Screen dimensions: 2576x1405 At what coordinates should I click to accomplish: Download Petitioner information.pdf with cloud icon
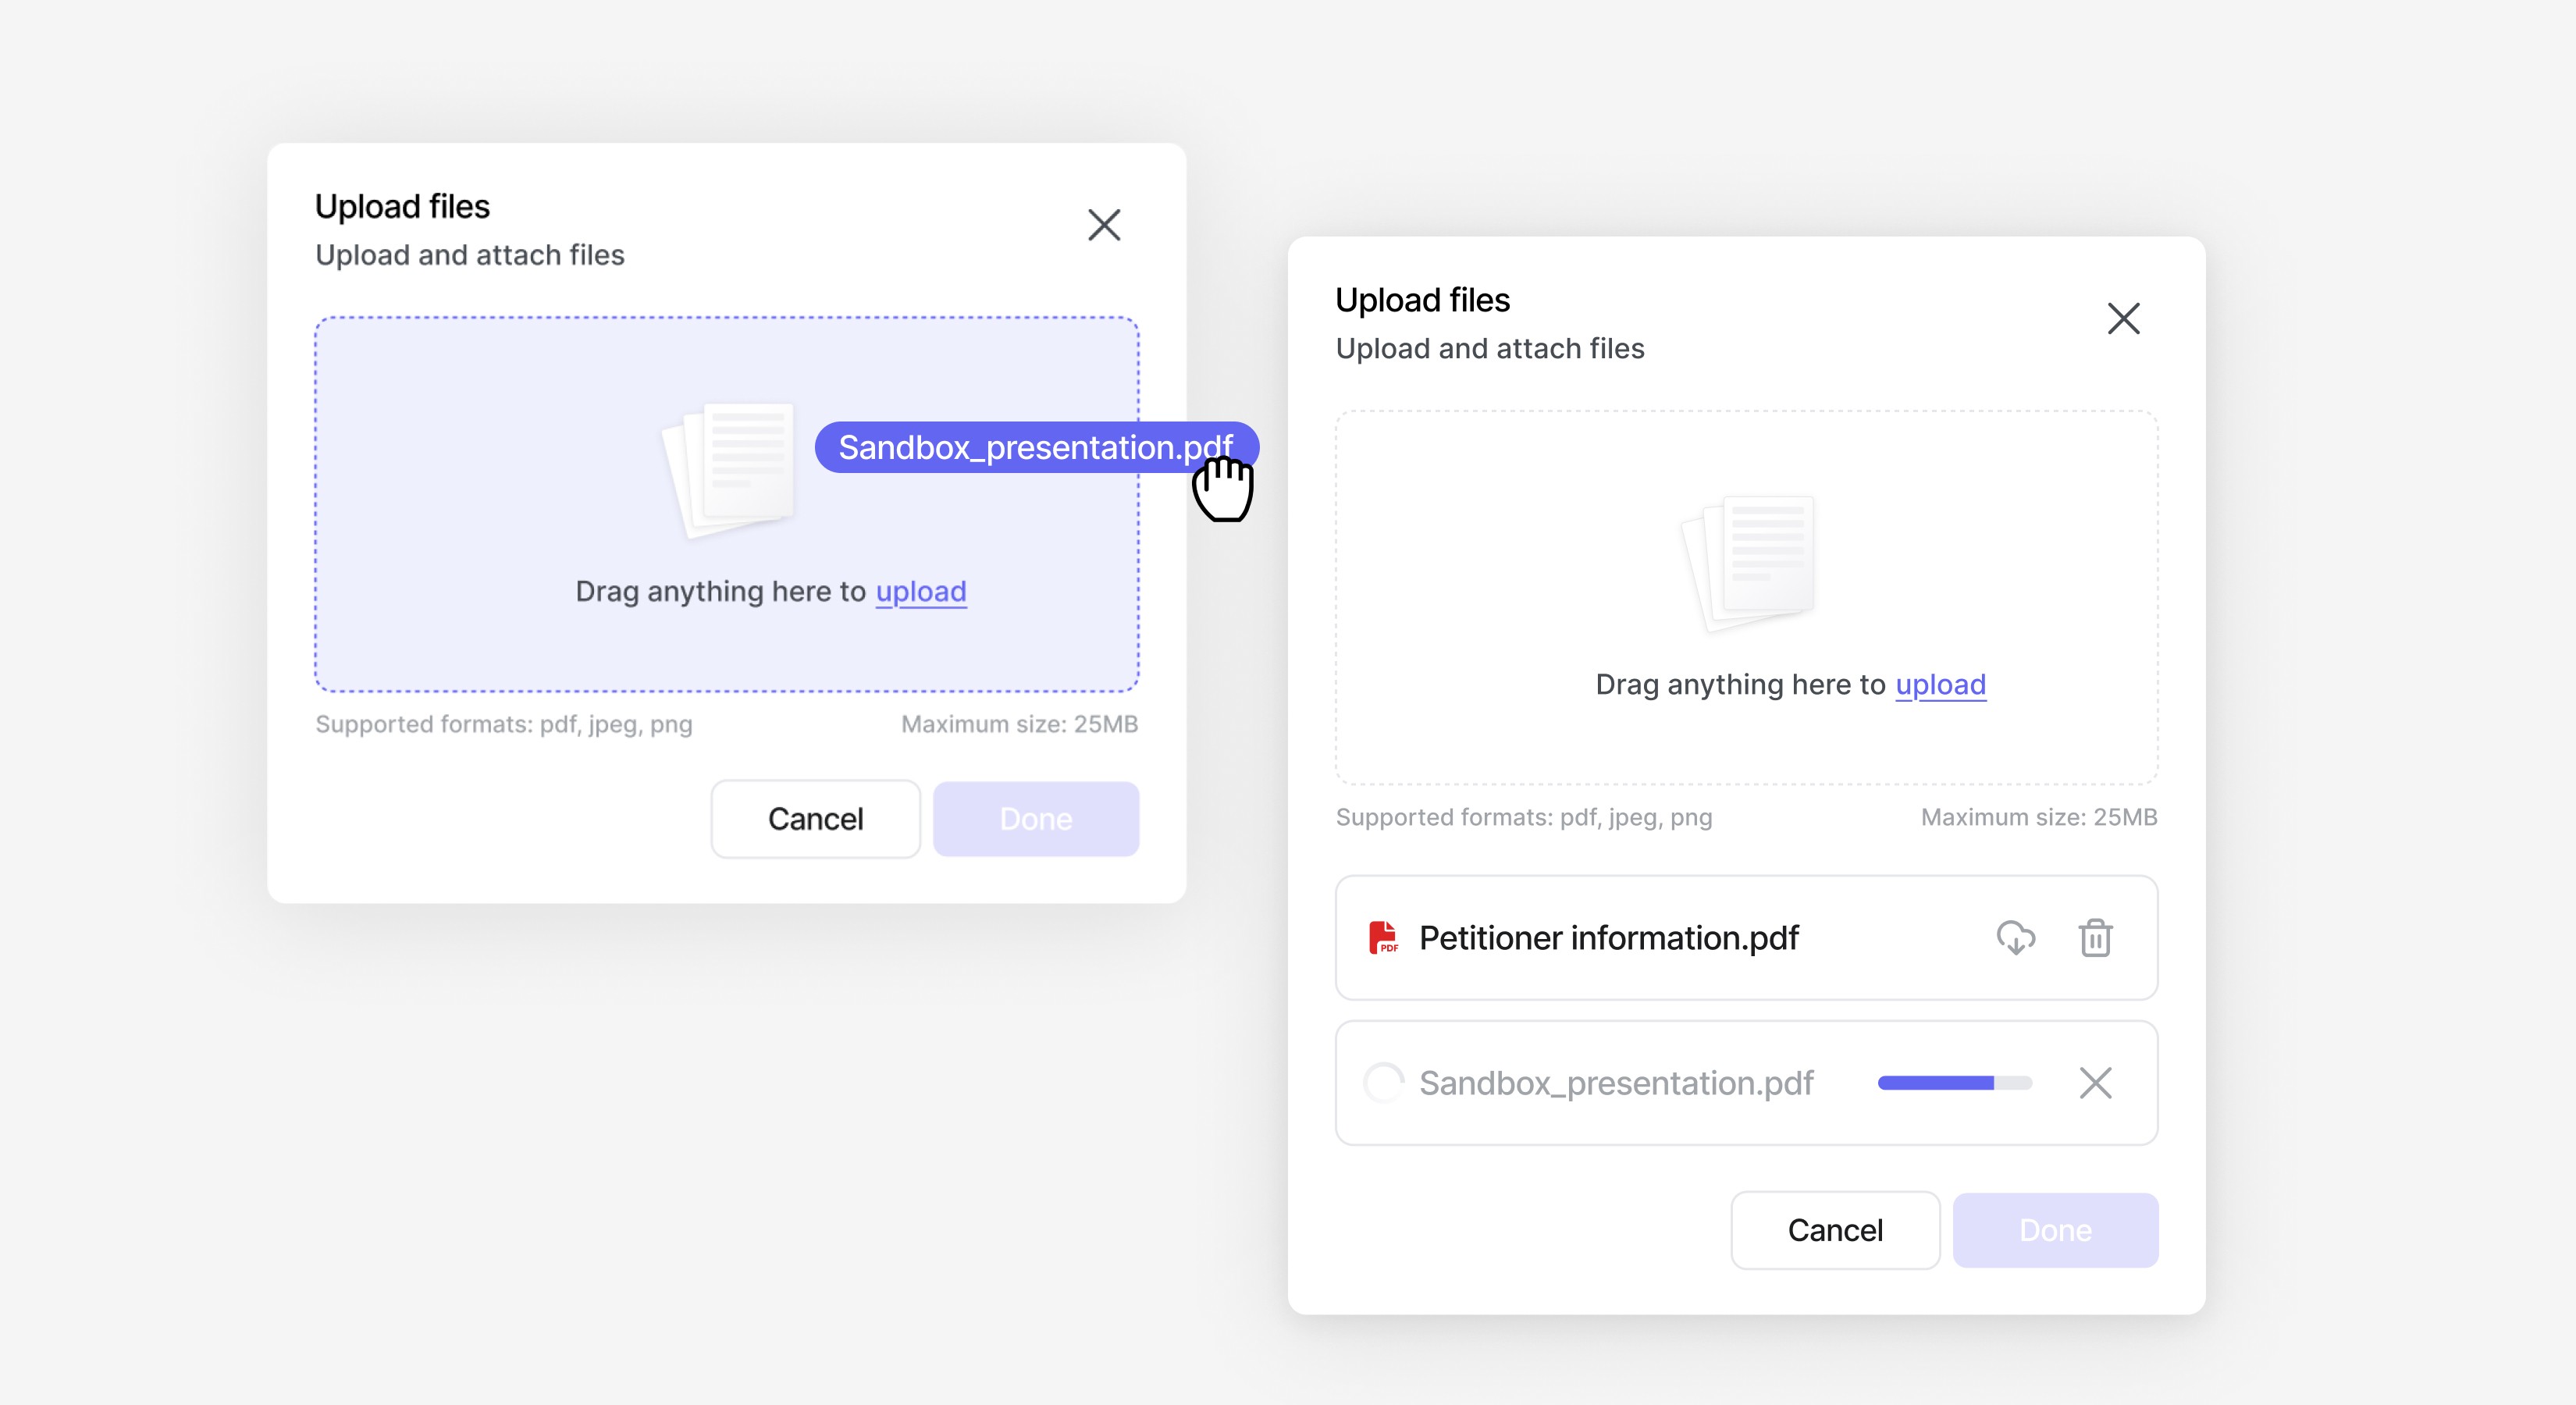point(2015,938)
